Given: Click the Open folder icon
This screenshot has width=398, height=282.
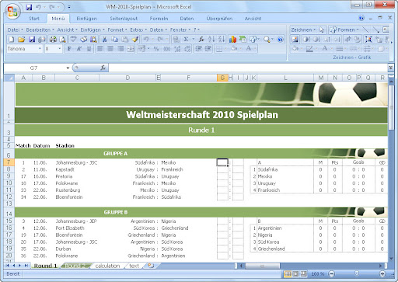Looking at the screenshot, I should coord(22,40).
